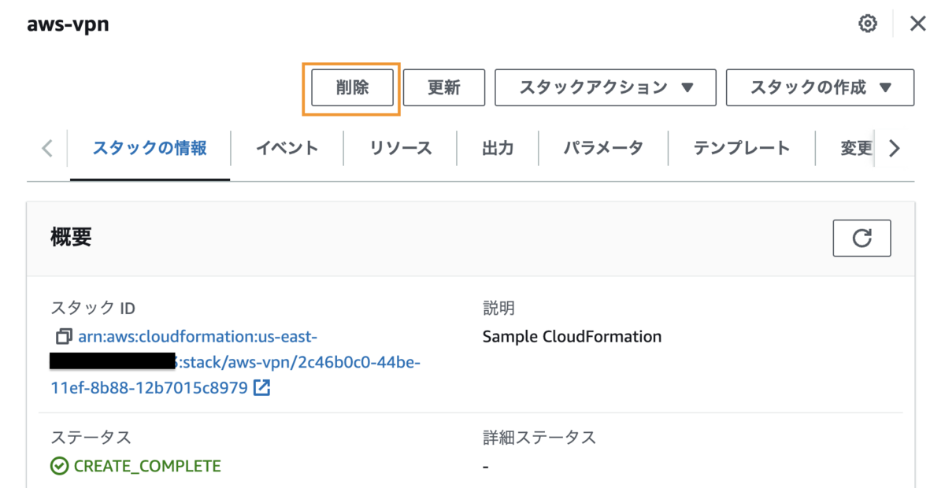Expand the スタックアクション dropdown
The image size is (945, 488).
[605, 87]
